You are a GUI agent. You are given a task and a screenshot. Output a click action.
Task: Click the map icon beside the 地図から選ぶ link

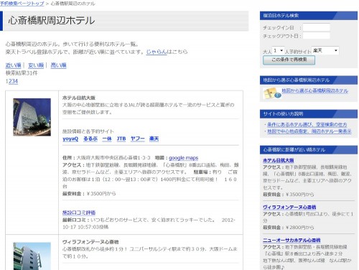pyautogui.click(x=272, y=93)
